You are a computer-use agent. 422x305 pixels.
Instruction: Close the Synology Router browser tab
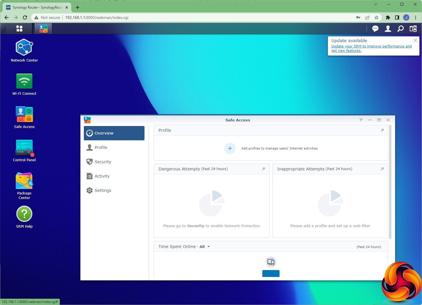point(67,7)
